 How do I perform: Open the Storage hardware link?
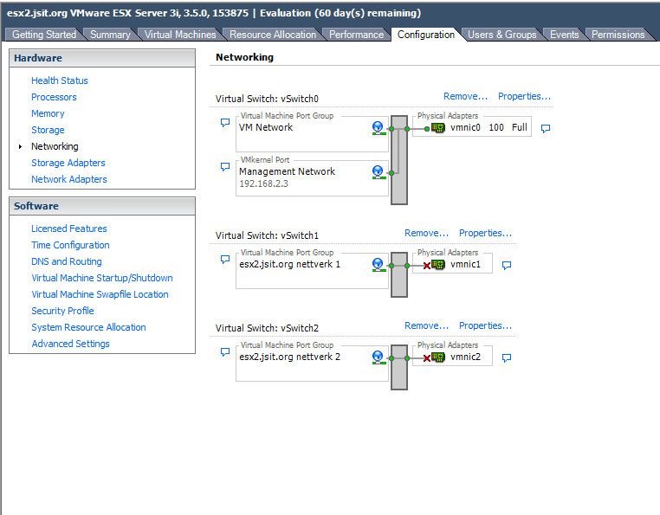coord(48,130)
